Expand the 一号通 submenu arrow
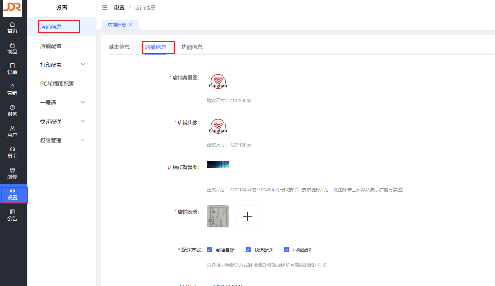495x286 pixels. click(83, 102)
